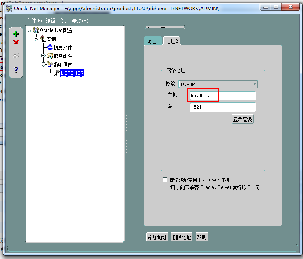Image resolution: width=303 pixels, height=259 pixels.
Task: Open the dropdown above the address tabs
Action: click(x=165, y=27)
